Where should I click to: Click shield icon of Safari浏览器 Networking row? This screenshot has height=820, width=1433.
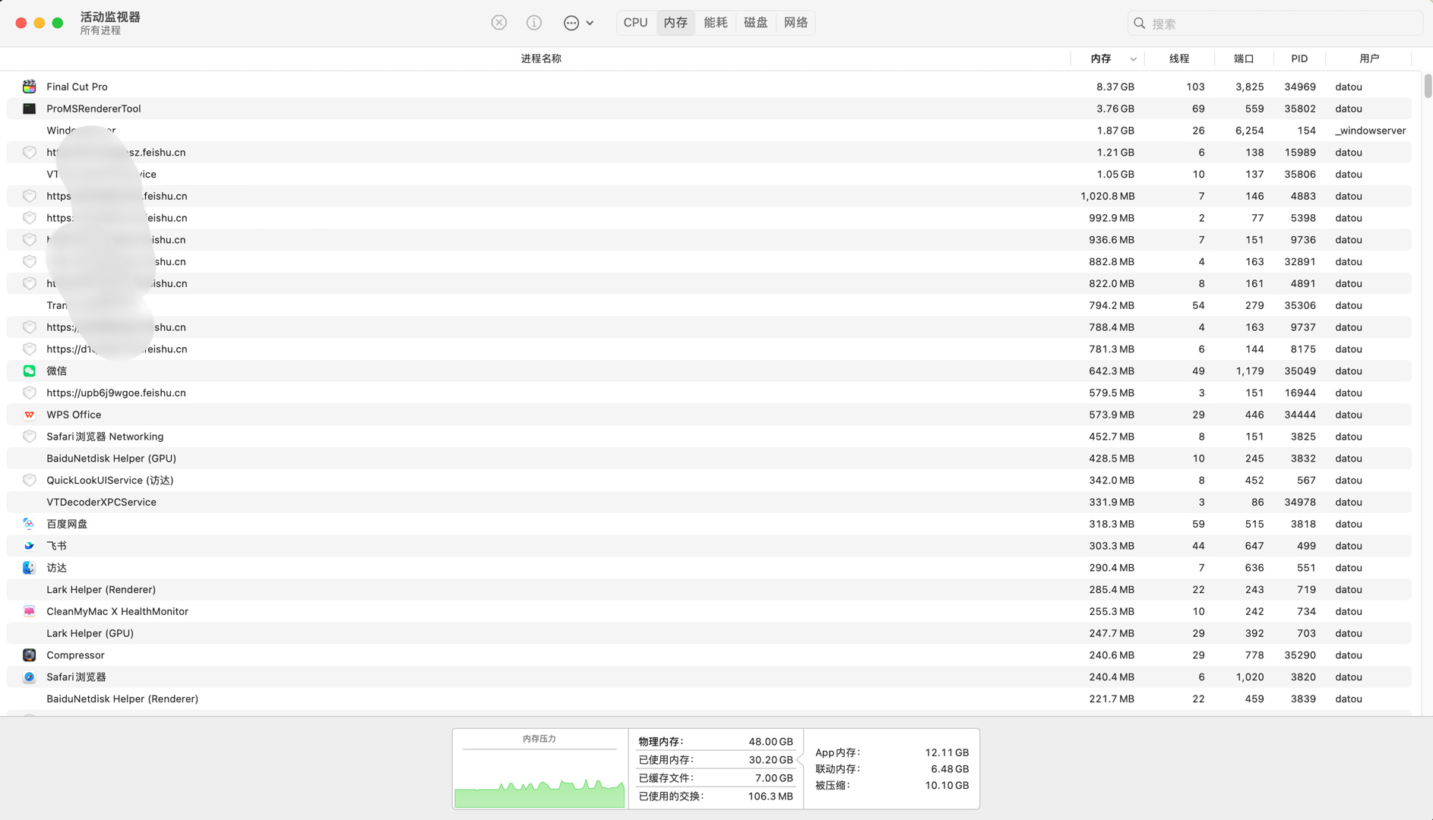[x=29, y=437]
